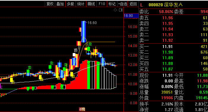This screenshot has height=112, width=208.
Task: Open the F10 company info
Action: (x=102, y=4)
